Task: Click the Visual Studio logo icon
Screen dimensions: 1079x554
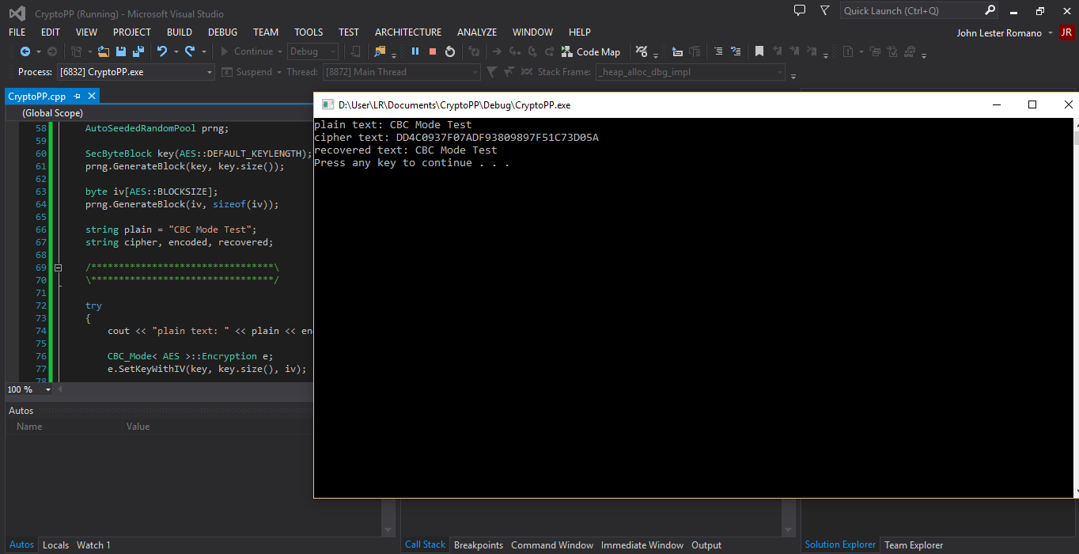Action: 17,13
